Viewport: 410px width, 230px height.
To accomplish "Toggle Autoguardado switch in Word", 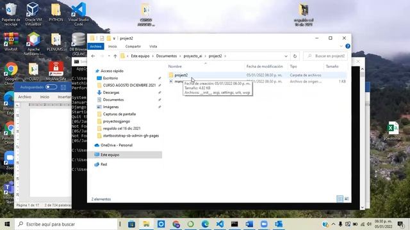I will click(x=51, y=87).
